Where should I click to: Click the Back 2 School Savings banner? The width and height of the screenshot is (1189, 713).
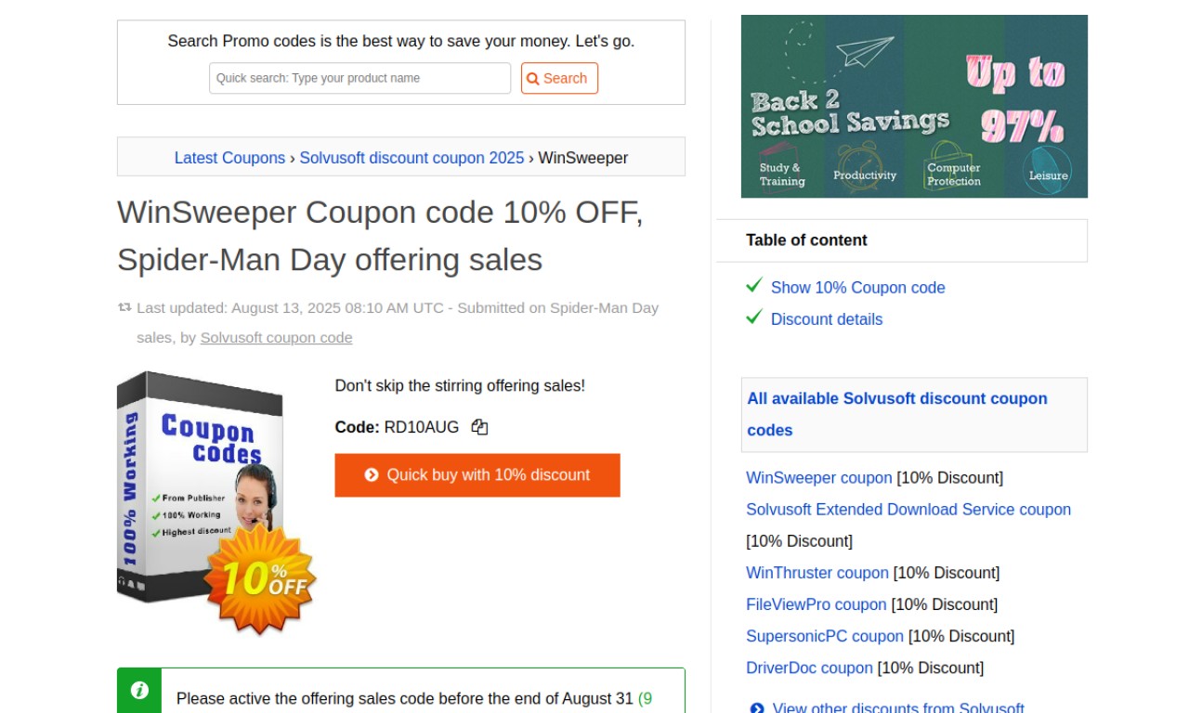coord(914,106)
